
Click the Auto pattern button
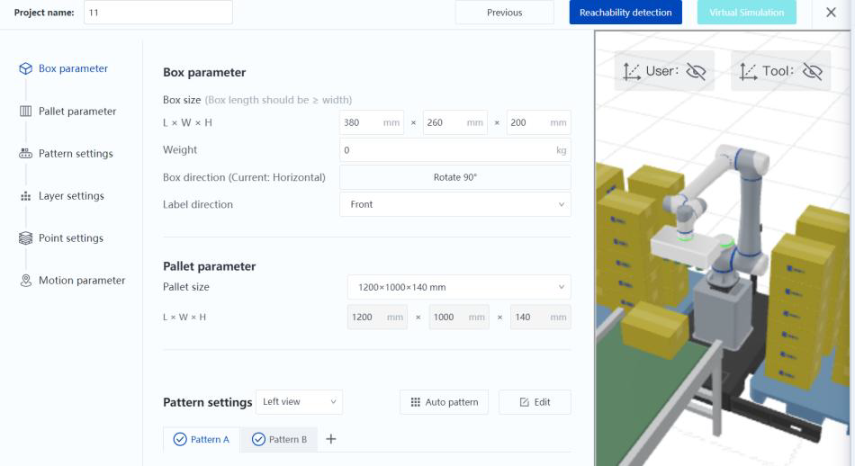444,402
